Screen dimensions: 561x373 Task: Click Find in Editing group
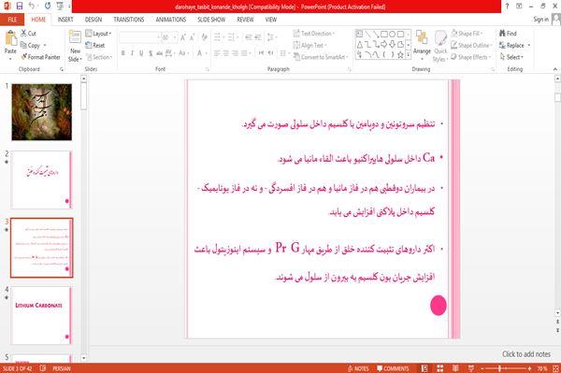point(508,34)
